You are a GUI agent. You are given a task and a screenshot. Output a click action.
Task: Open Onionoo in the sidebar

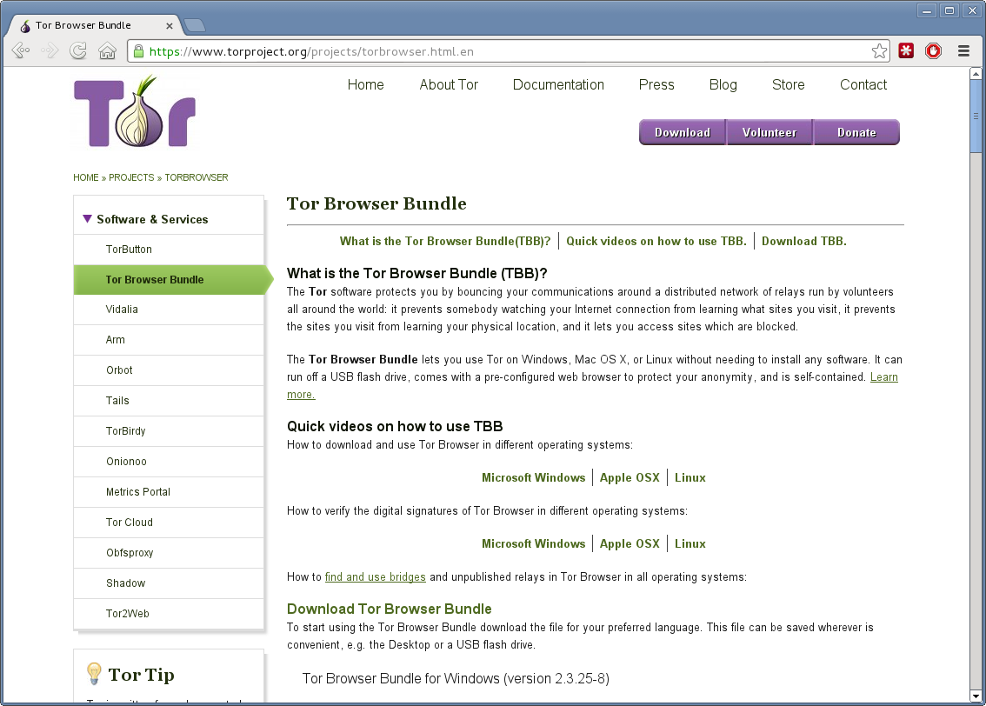pos(169,462)
